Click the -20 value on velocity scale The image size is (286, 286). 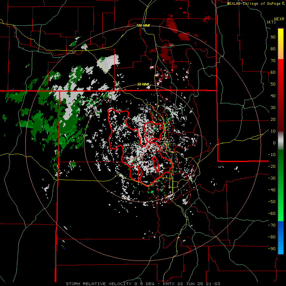272,167
